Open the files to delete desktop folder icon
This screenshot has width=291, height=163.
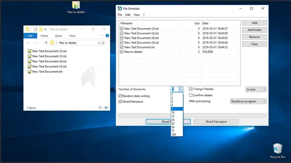pyautogui.click(x=76, y=5)
